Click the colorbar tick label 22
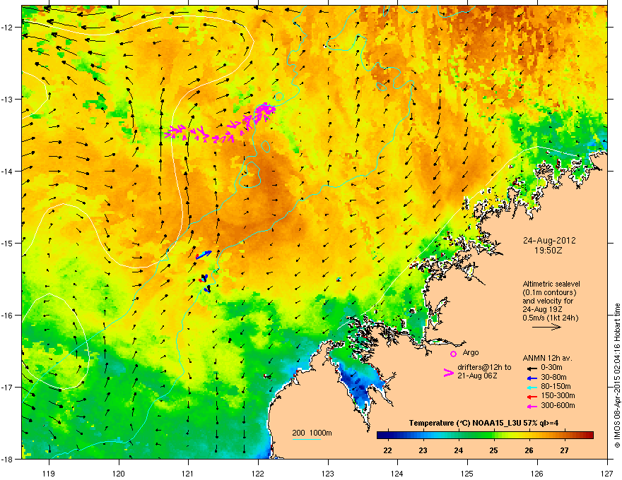622x480 pixels. pyautogui.click(x=387, y=450)
